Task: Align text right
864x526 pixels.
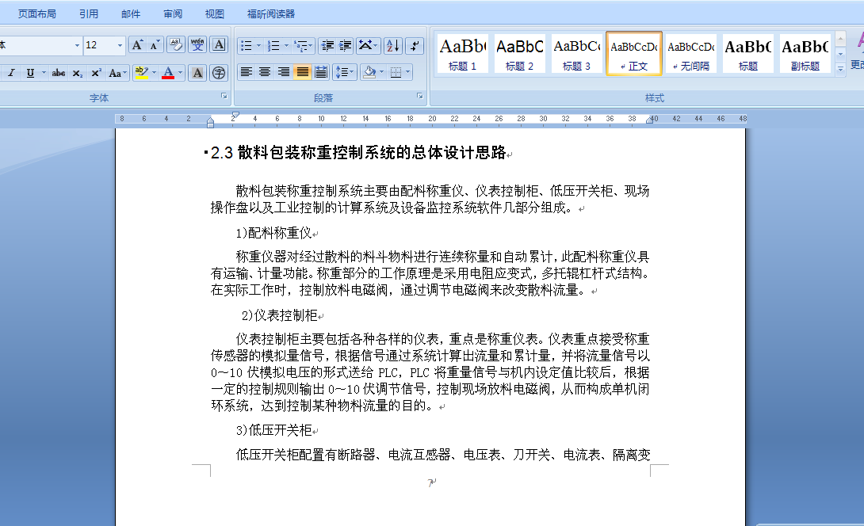Action: [x=283, y=72]
